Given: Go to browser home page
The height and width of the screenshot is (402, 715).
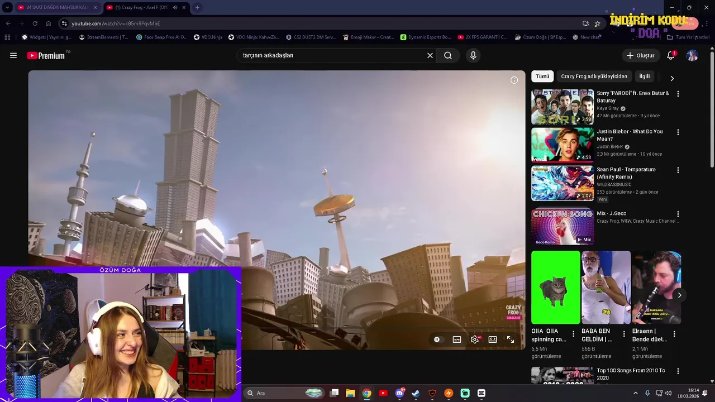Looking at the screenshot, I should tap(48, 23).
